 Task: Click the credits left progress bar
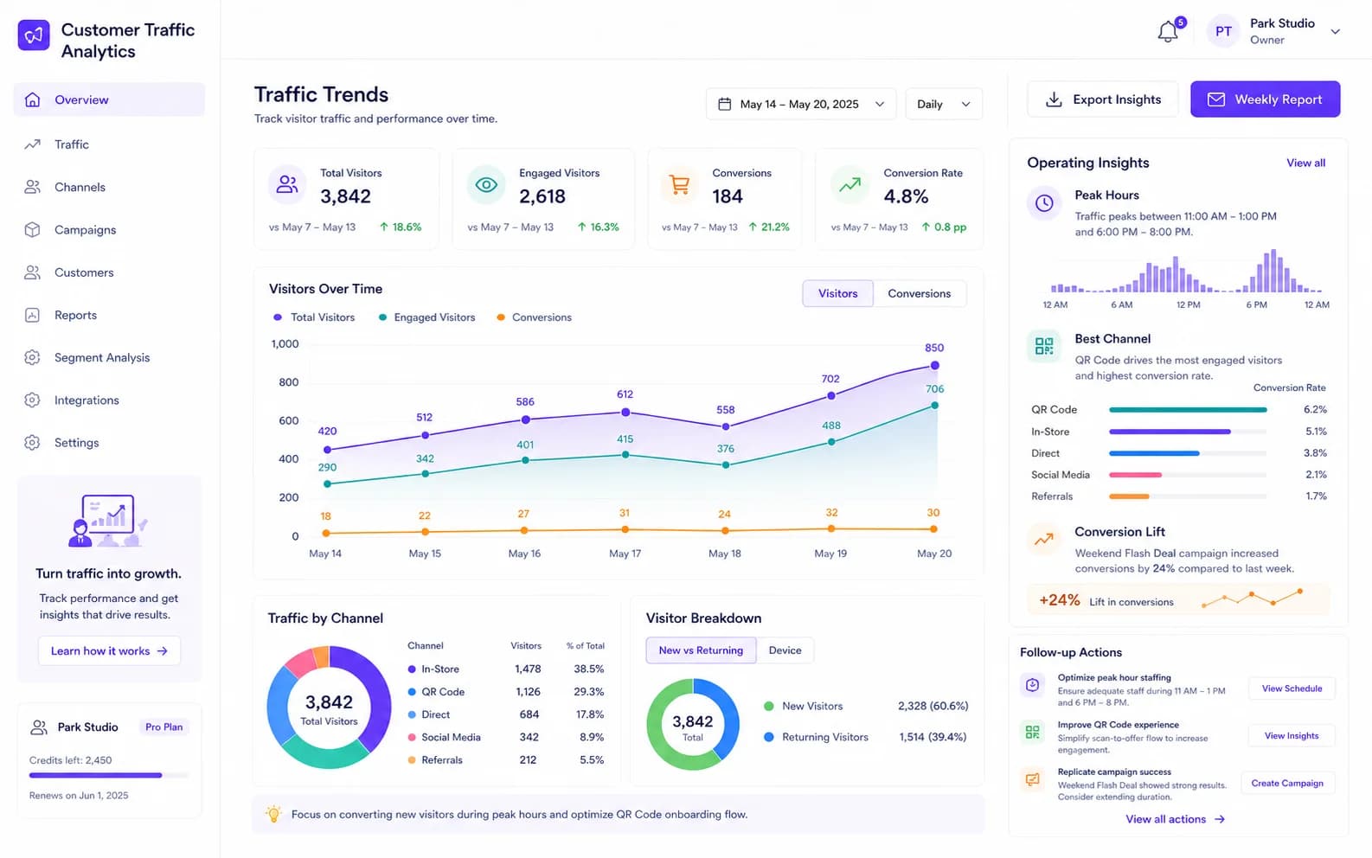pyautogui.click(x=109, y=776)
